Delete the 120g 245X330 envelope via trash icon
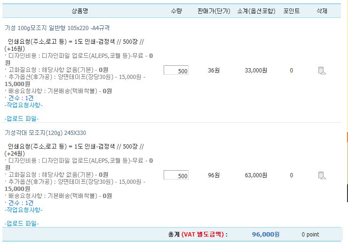 click(322, 175)
